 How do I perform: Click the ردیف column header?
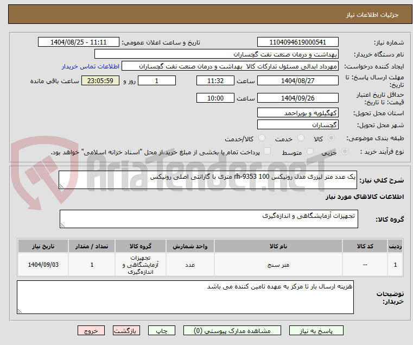[395, 246]
